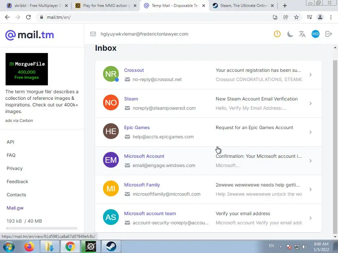Click the NO avatar of the Steam email
Viewport: 338px width, 253px height.
pyautogui.click(x=111, y=102)
